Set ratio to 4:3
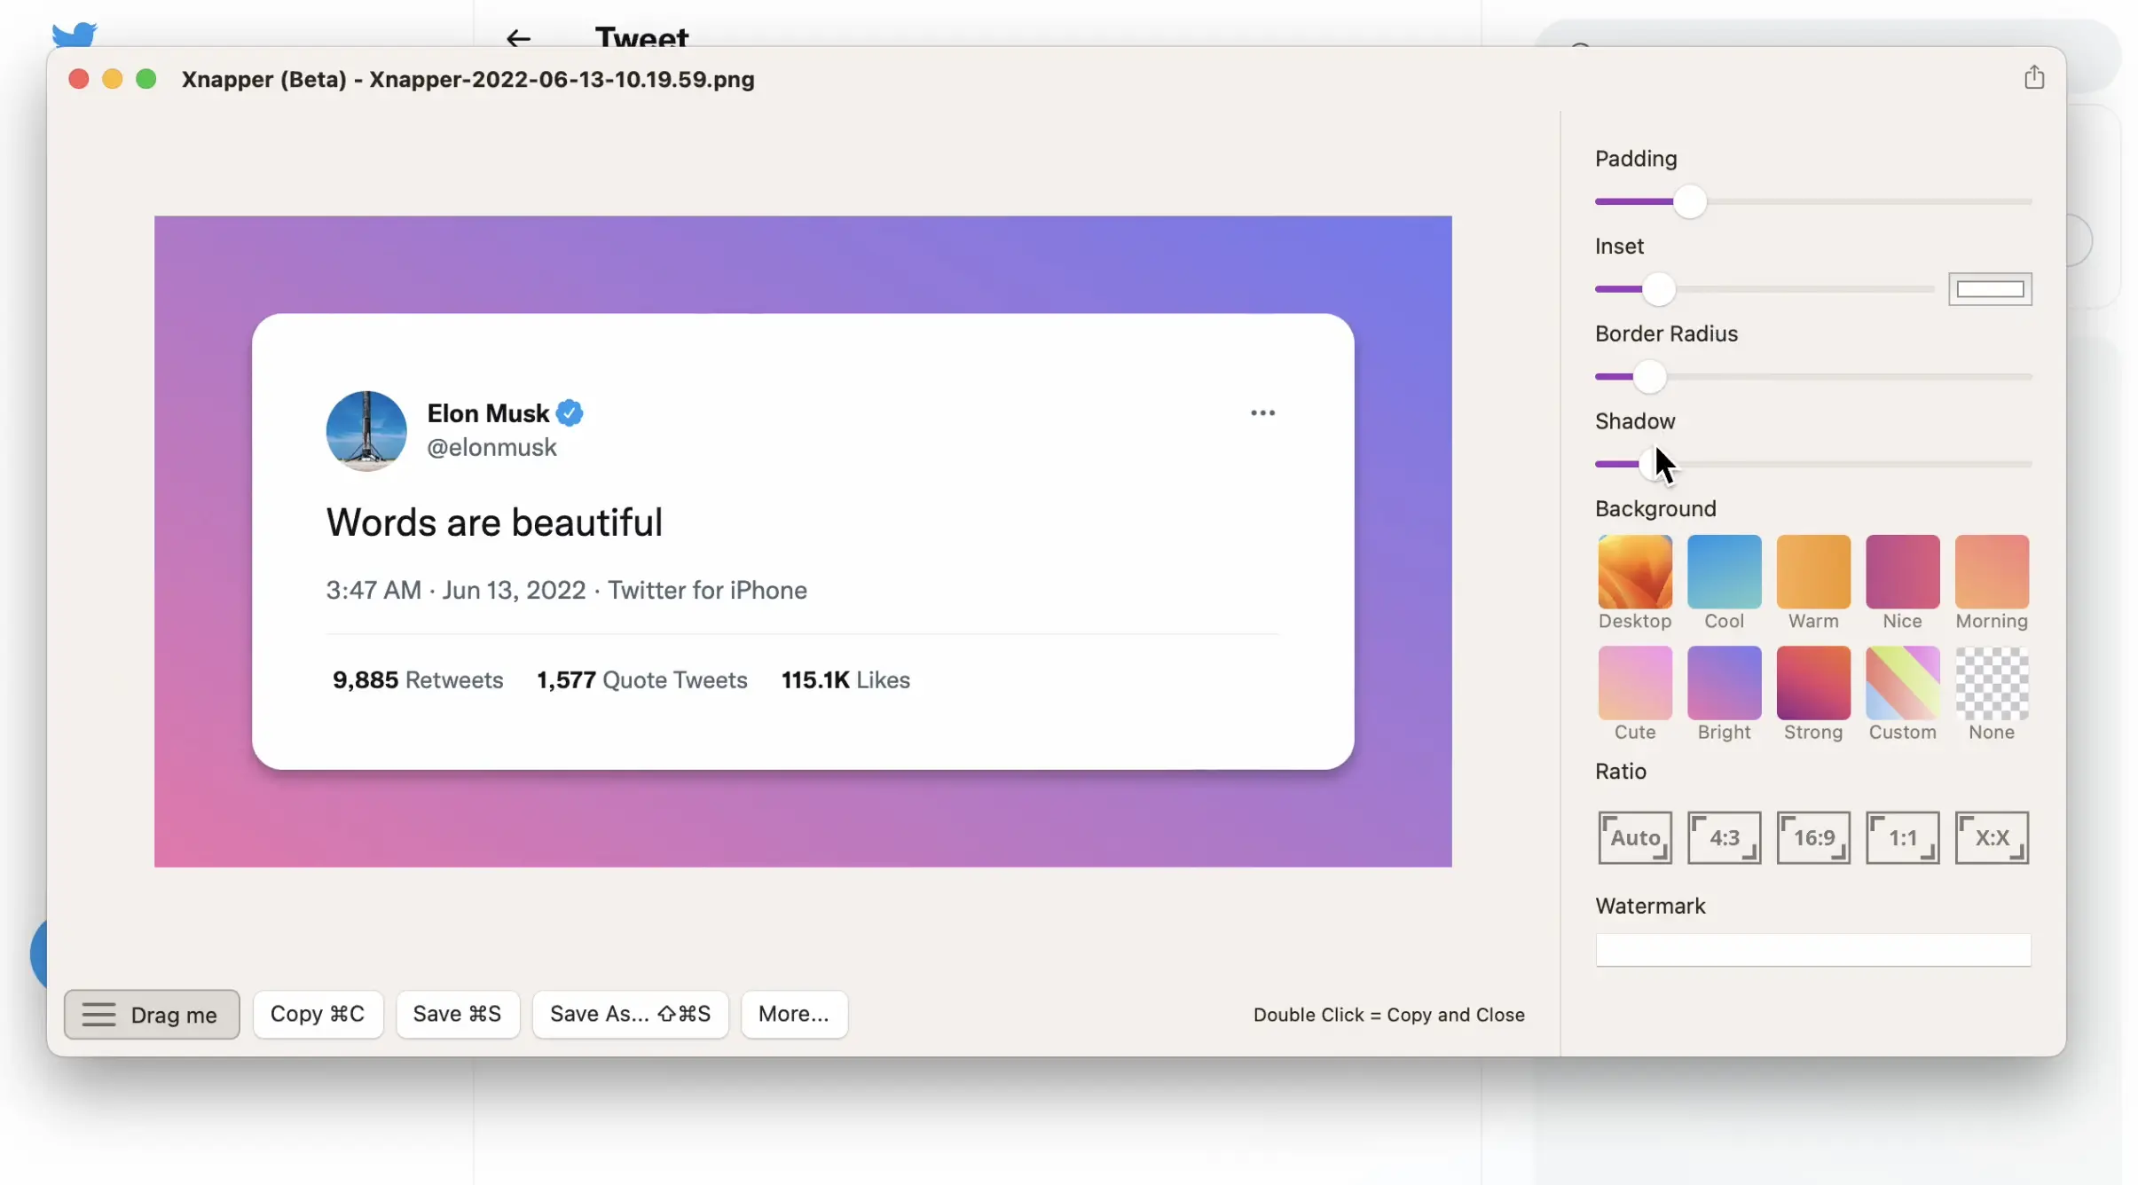This screenshot has width=2138, height=1185. pos(1724,837)
